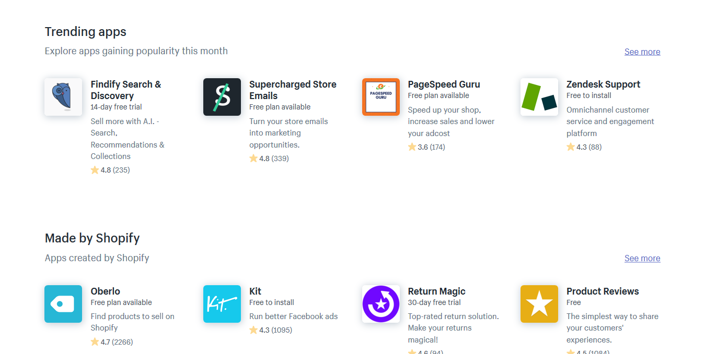
Task: Open the Return Magic title link
Action: [x=436, y=291]
